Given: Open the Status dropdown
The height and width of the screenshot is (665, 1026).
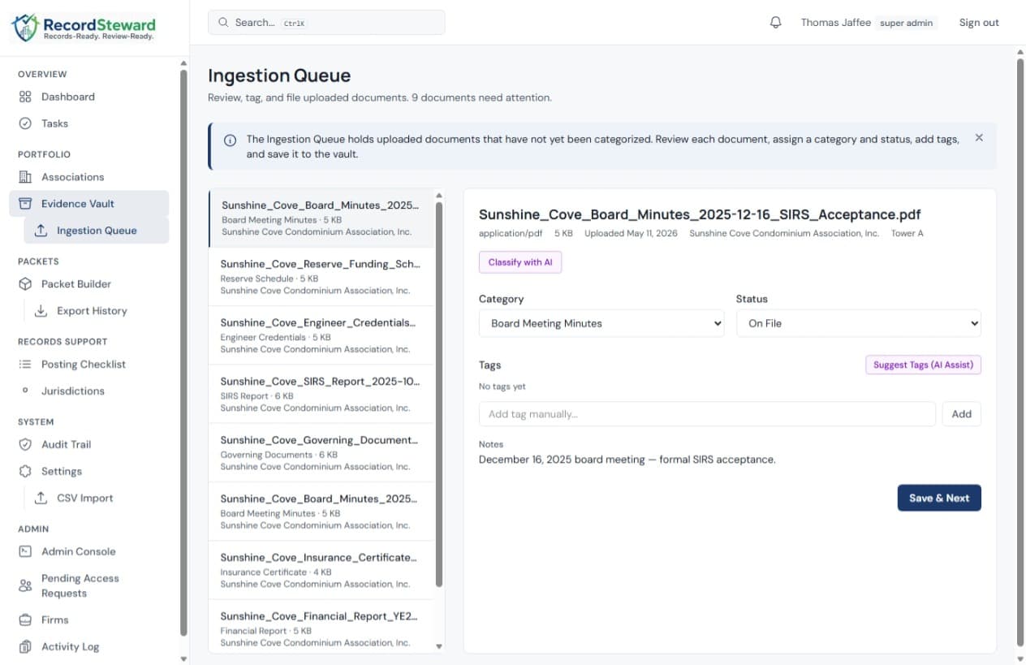Looking at the screenshot, I should [x=859, y=323].
